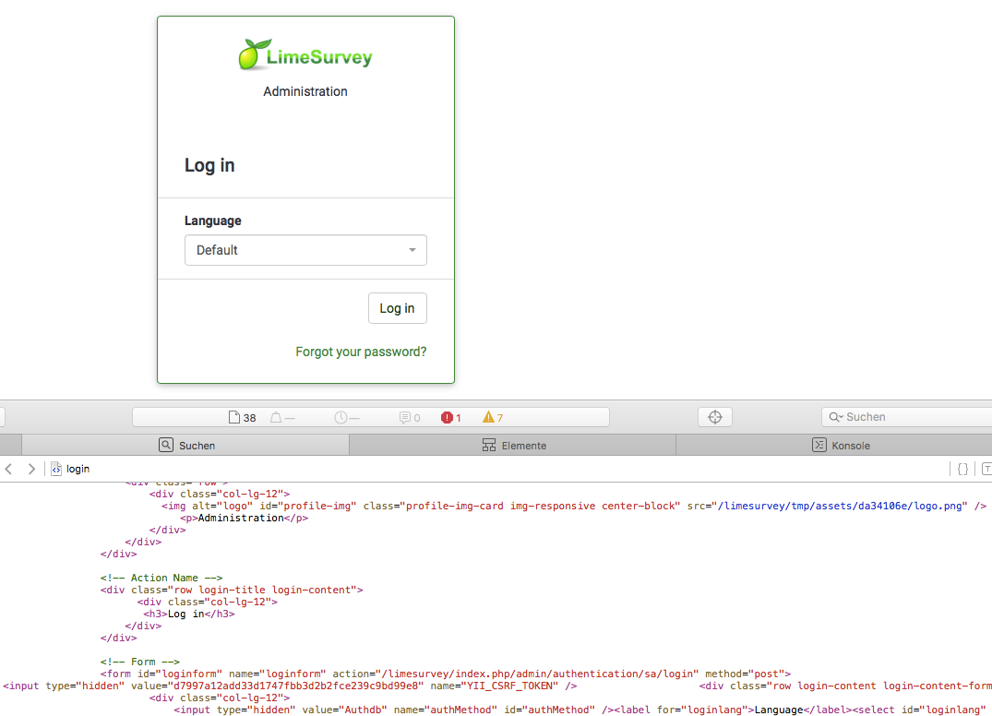992x716 pixels.
Task: Open the Default language dropdown
Action: pyautogui.click(x=305, y=250)
